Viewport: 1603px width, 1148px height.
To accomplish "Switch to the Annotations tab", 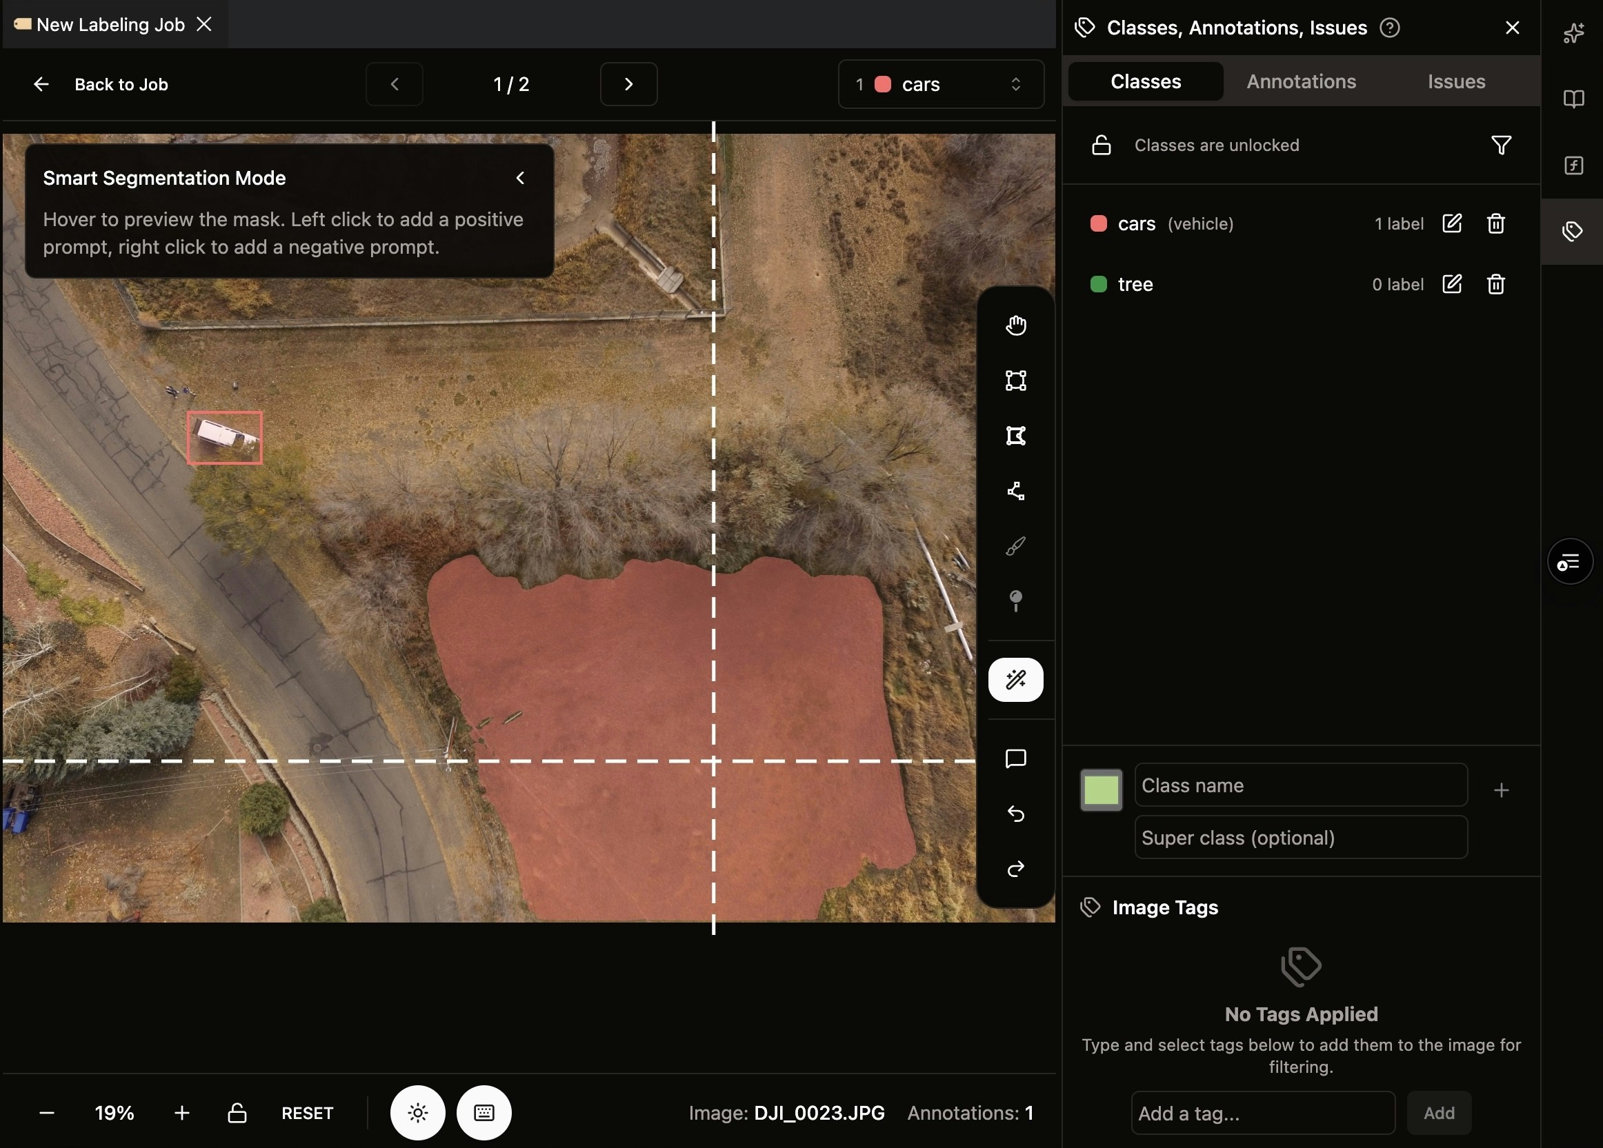I will click(x=1300, y=82).
